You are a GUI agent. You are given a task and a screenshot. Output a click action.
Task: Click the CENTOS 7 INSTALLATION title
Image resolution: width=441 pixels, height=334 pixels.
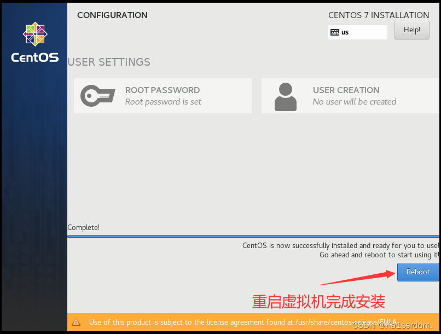point(379,15)
